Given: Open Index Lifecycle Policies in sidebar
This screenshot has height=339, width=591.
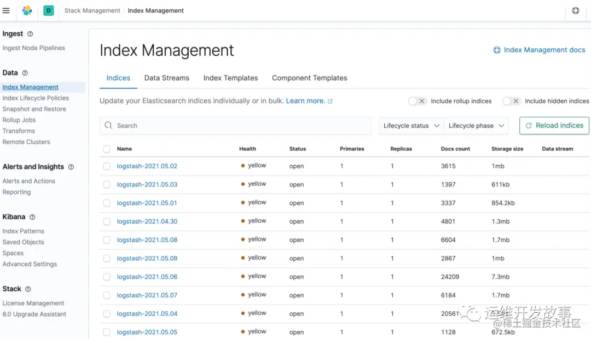Looking at the screenshot, I should pyautogui.click(x=36, y=98).
